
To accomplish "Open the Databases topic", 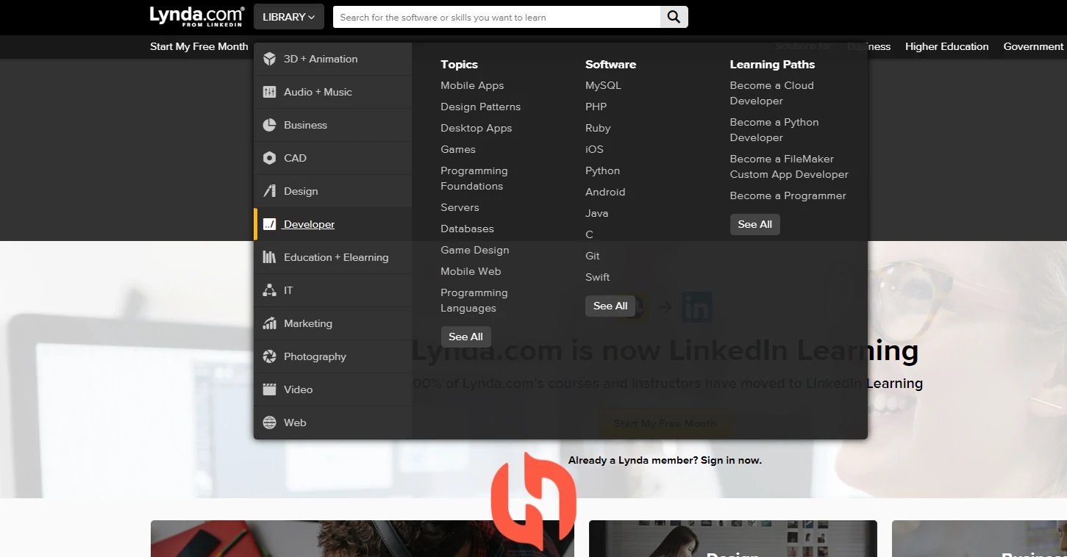I will (x=467, y=229).
